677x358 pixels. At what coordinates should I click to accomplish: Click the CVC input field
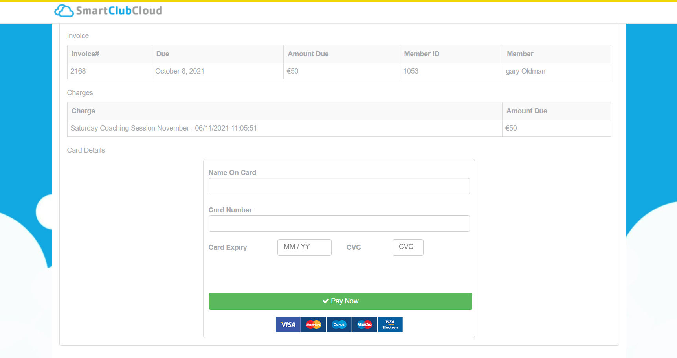point(408,247)
